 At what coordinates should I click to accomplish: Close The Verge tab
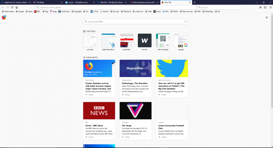62,2
